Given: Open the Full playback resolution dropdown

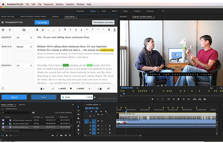Looking at the screenshot, I should click(x=214, y=88).
